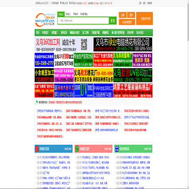The image size is (189, 189).
Task: Select the highlighted green tab above search box
Action: coord(61,14)
